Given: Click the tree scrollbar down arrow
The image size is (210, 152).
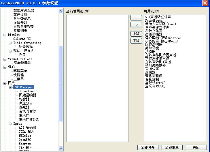Looking at the screenshot, I should point(60,148).
